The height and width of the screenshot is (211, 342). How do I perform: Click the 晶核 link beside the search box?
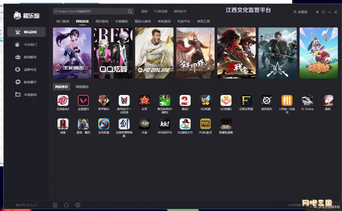[x=144, y=11]
